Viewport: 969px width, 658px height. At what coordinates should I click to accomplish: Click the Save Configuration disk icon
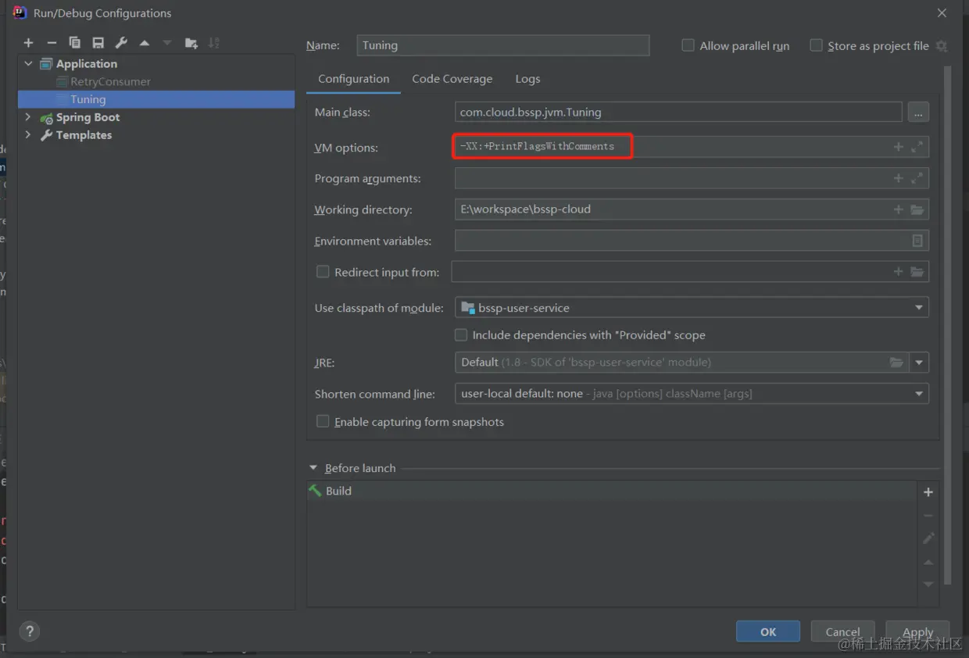[x=98, y=43]
